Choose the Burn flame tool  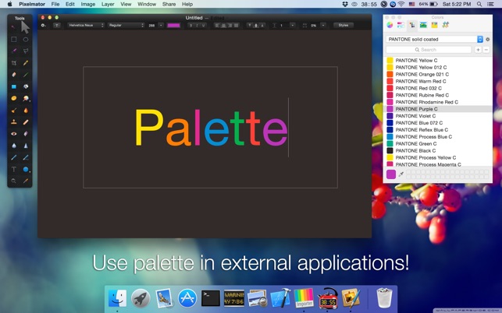[26, 111]
